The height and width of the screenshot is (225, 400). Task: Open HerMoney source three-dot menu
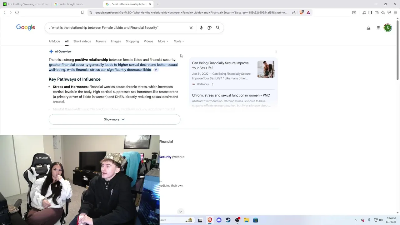pos(212,84)
